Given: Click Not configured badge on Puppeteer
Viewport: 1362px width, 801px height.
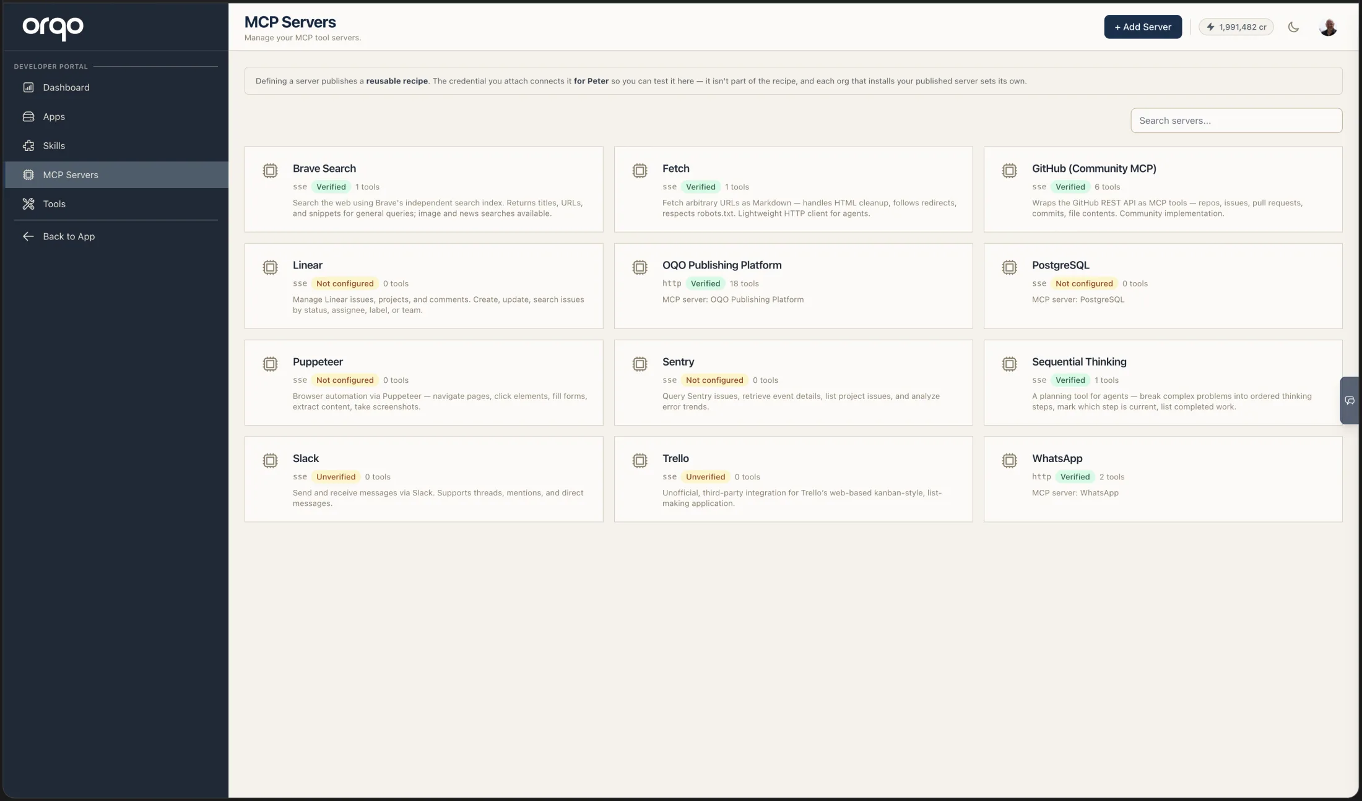Looking at the screenshot, I should click(x=345, y=380).
